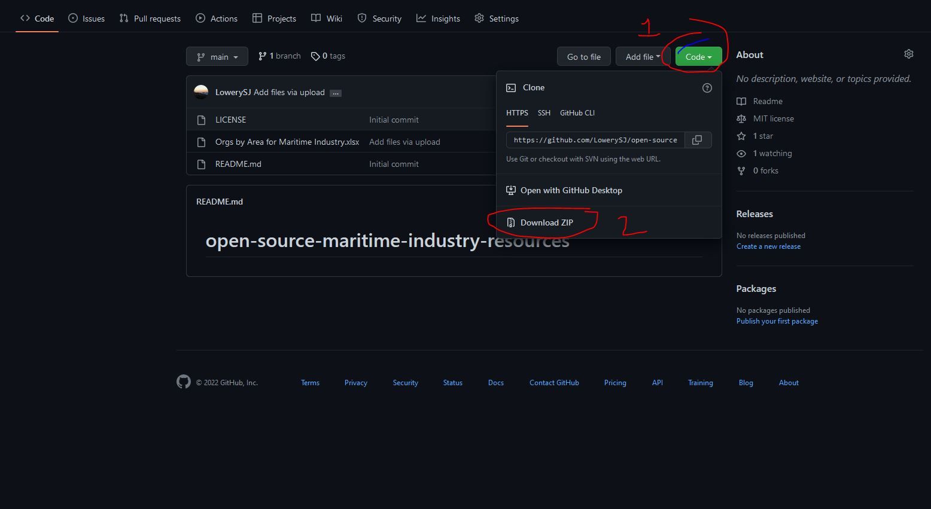Click the Clone help question mark icon
This screenshot has height=509, width=931.
707,88
